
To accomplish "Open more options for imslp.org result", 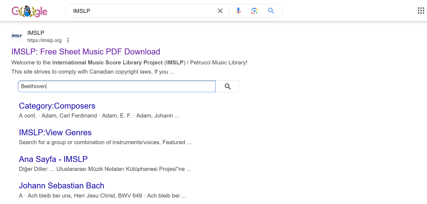I will (68, 40).
